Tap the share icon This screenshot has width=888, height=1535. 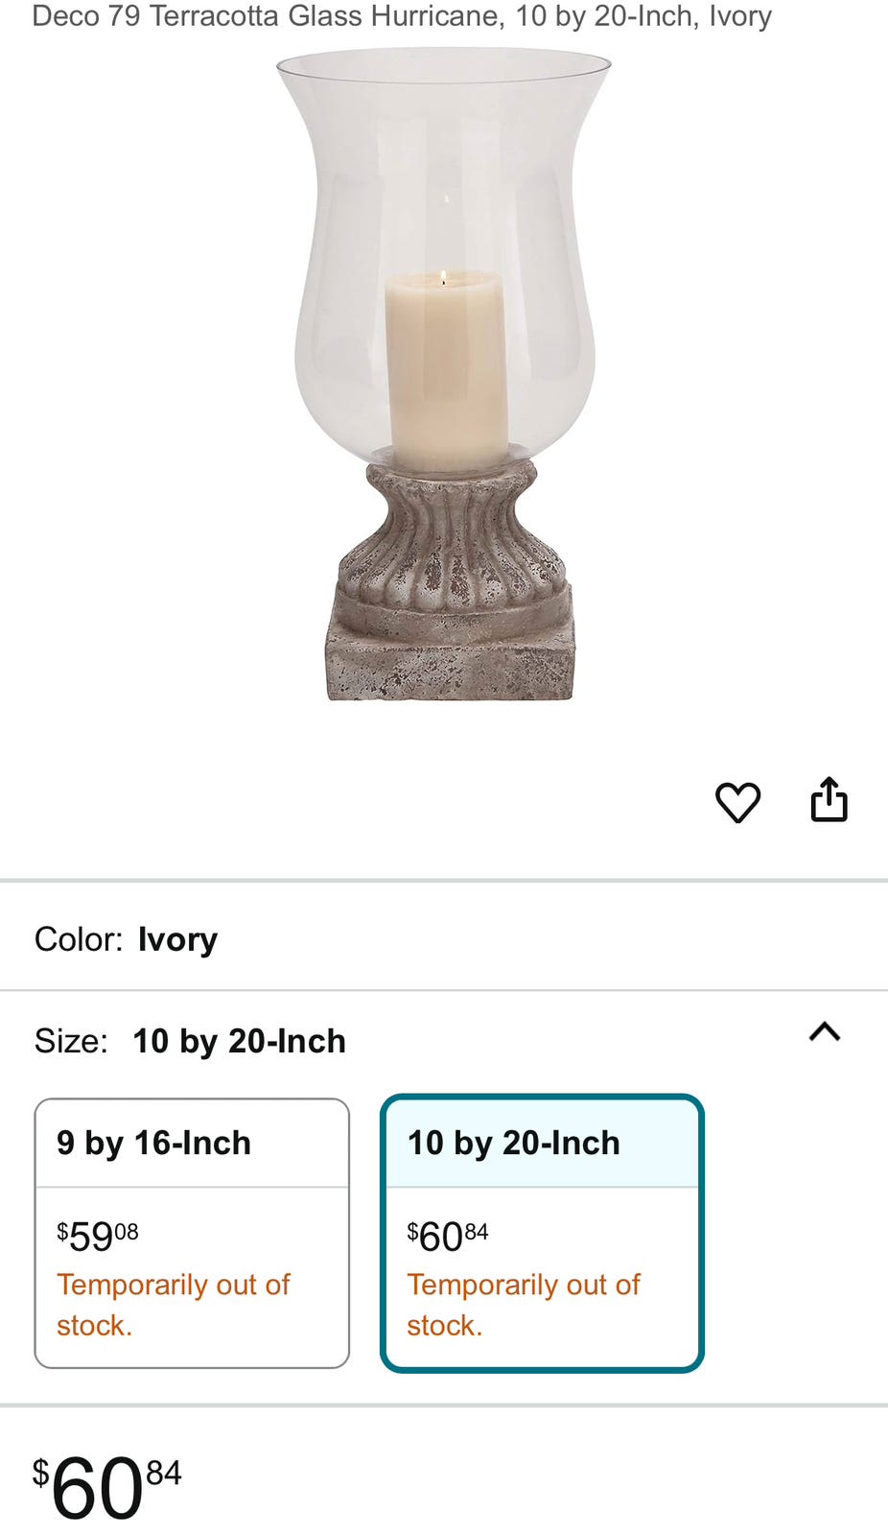point(829,800)
